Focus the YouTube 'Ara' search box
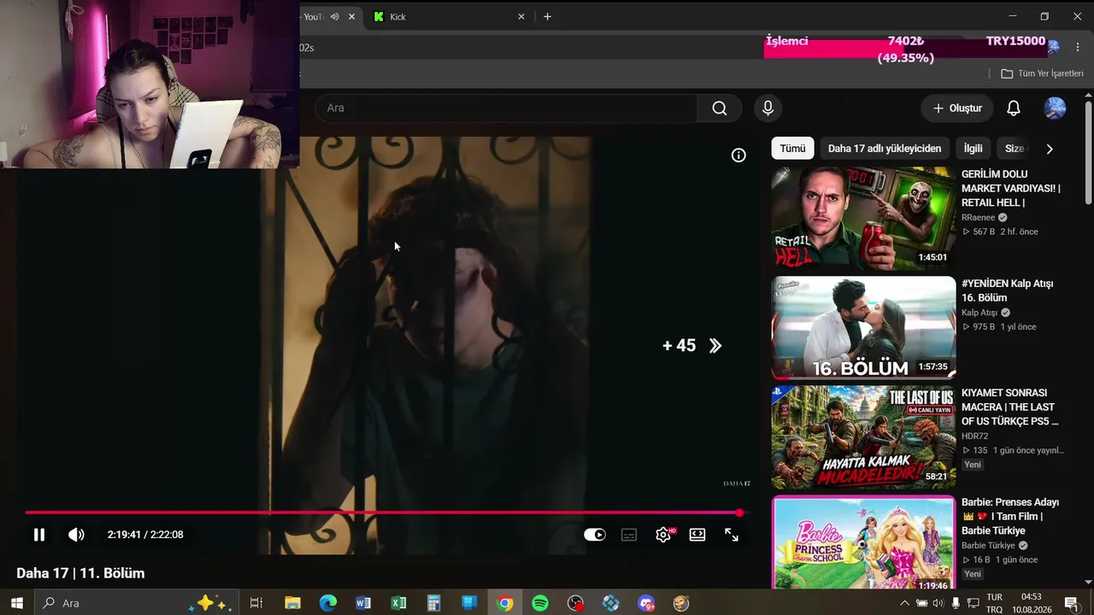Viewport: 1094px width, 615px height. 508,108
